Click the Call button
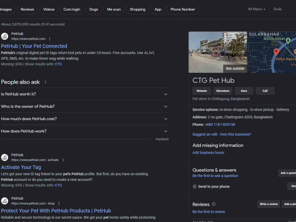Image resolution: width=296 pixels, height=222 pixels. coord(265,91)
